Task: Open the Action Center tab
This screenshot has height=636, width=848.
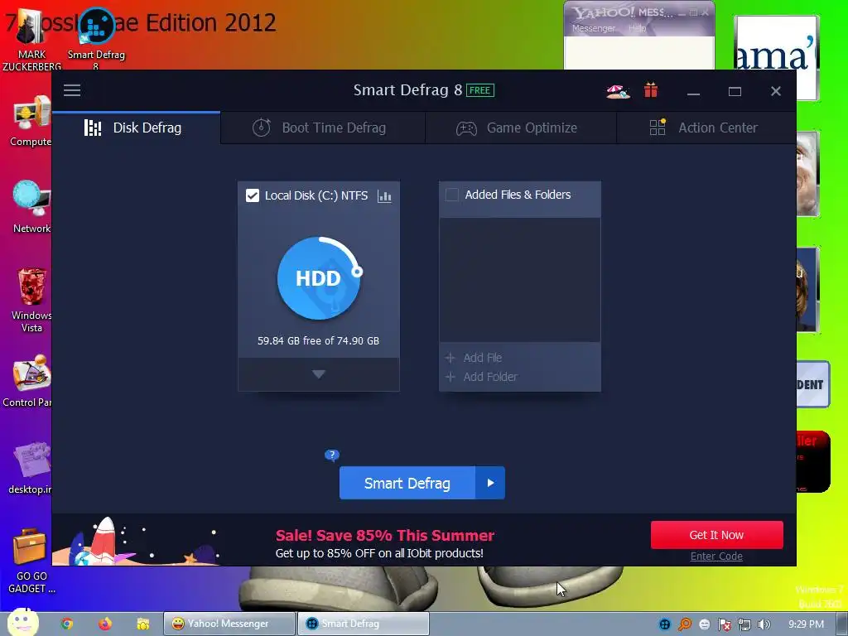Action: click(x=706, y=128)
